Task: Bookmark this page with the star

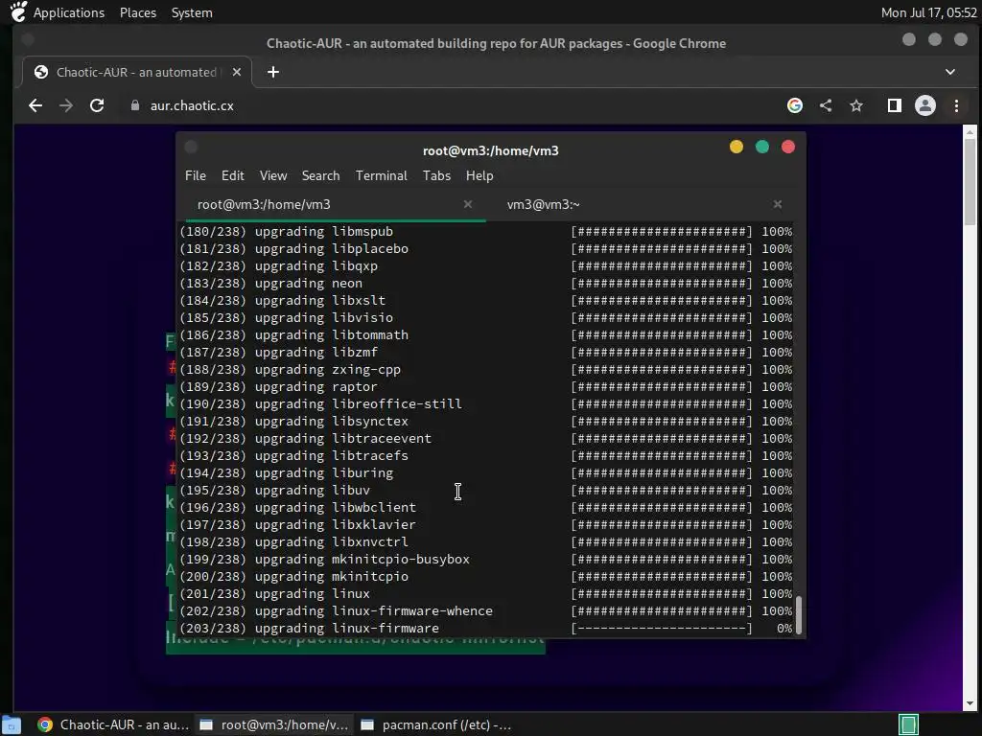Action: click(x=856, y=105)
